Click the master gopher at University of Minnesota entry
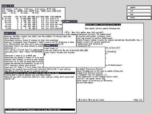 pos(94,81)
